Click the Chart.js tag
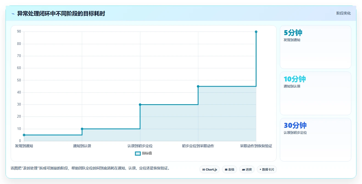 [210, 169]
